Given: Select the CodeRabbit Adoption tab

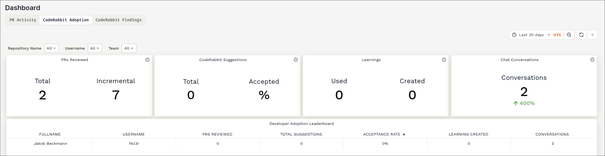Looking at the screenshot, I should pos(66,20).
